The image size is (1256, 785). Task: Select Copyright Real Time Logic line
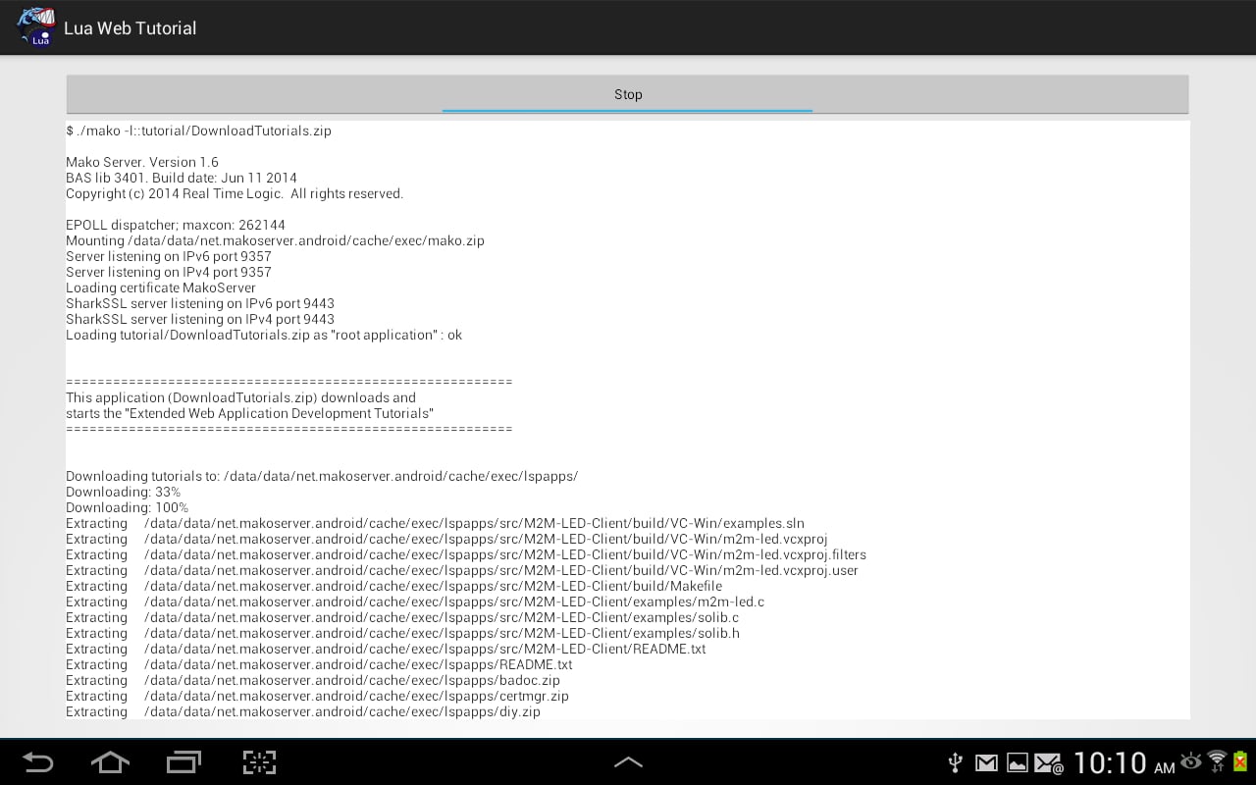(235, 193)
